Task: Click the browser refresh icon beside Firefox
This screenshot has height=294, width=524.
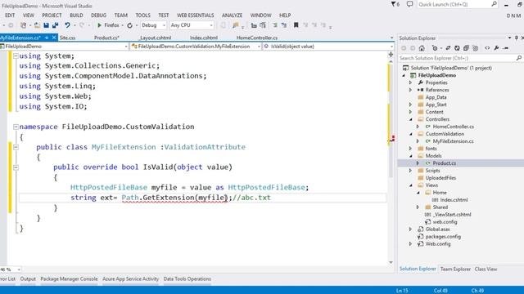Action: (129, 25)
